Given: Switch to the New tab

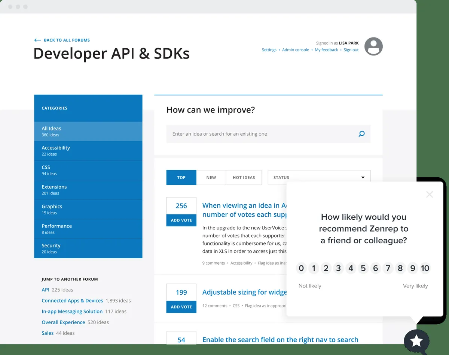Looking at the screenshot, I should (211, 178).
